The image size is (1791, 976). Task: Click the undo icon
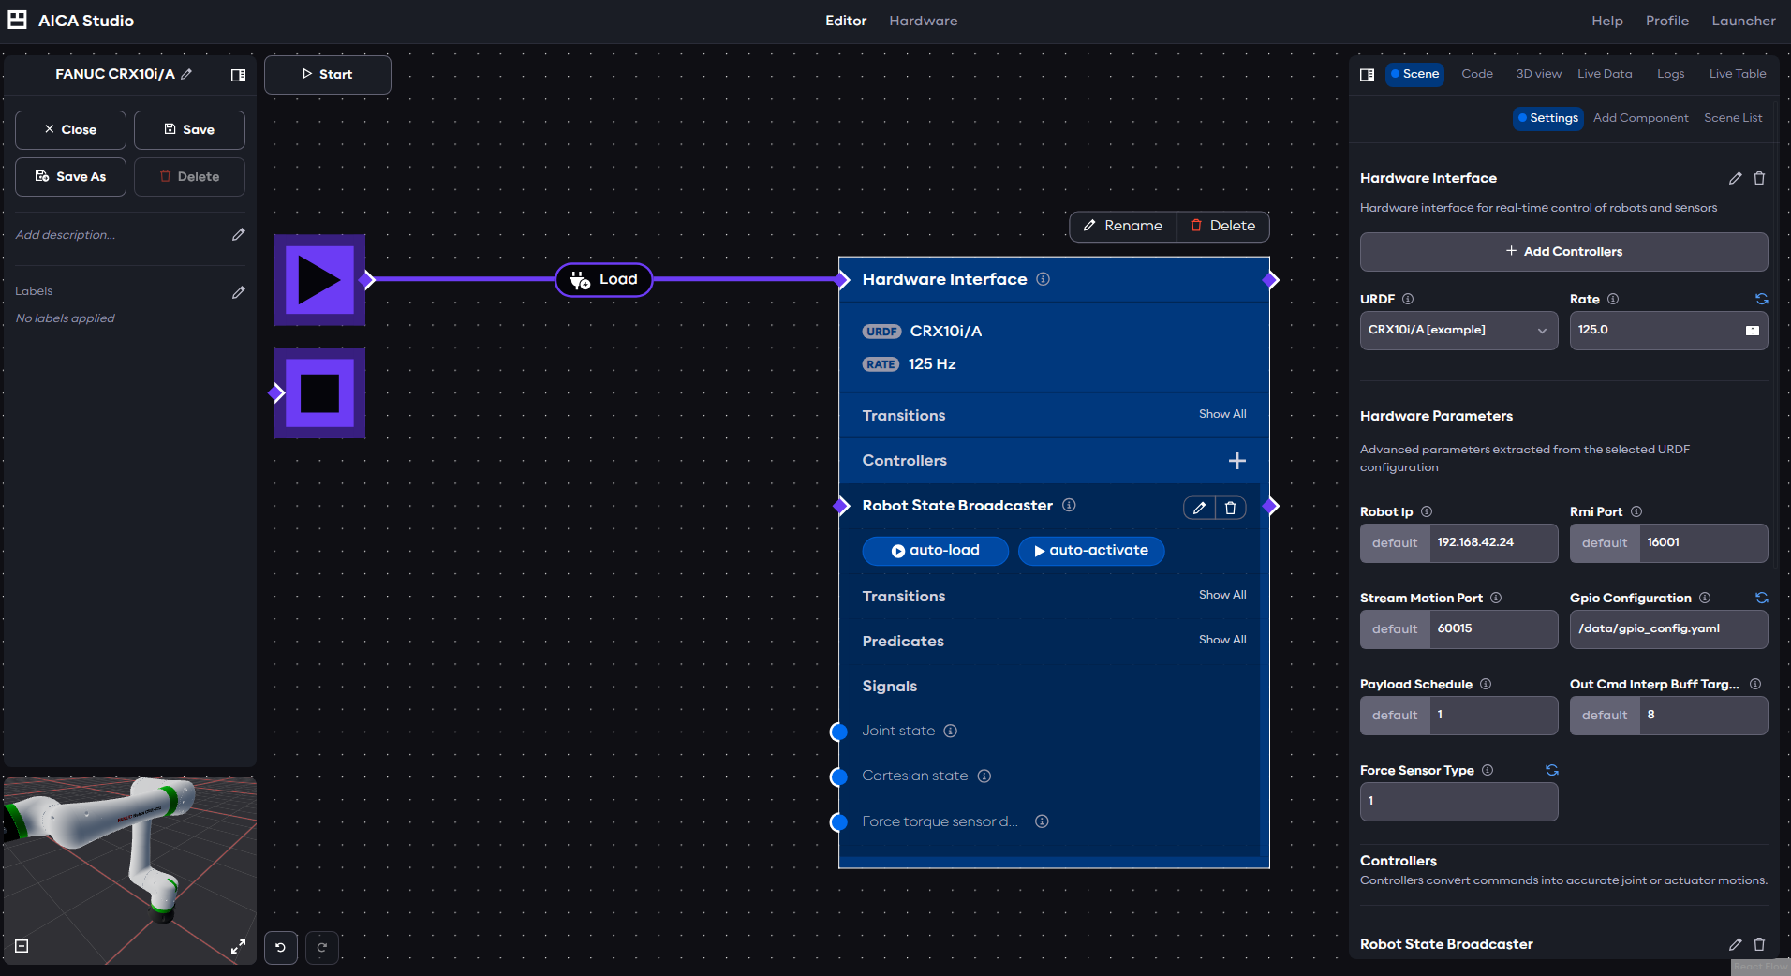click(280, 947)
